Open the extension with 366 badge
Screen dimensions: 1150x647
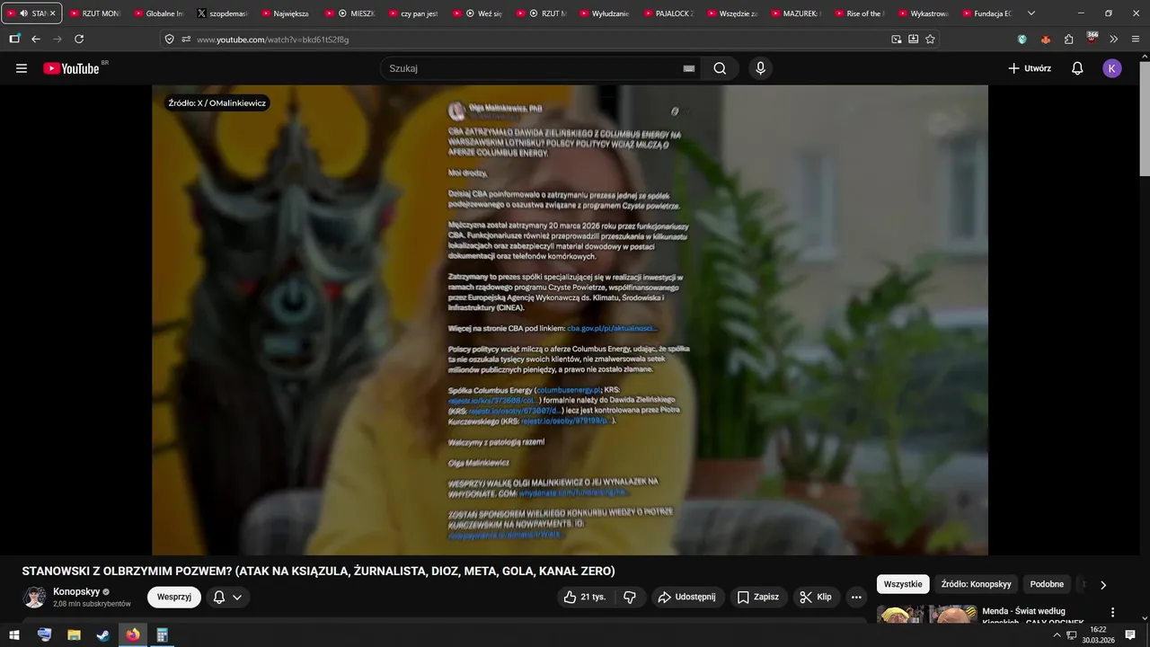(1091, 39)
